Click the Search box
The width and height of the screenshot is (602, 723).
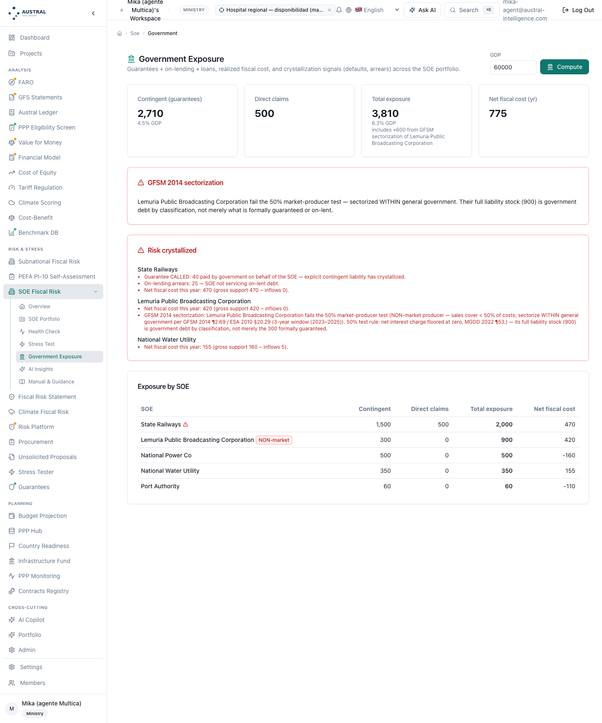tap(472, 10)
